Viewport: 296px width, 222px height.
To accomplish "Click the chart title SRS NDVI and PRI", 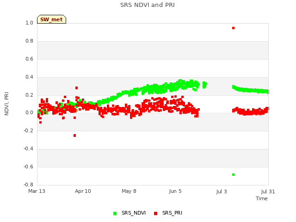I will pyautogui.click(x=148, y=5).
